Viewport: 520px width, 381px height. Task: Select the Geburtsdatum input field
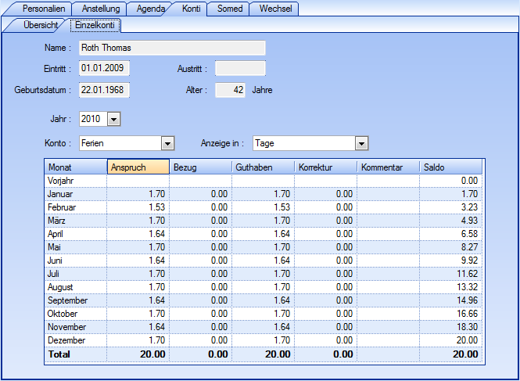(x=104, y=90)
